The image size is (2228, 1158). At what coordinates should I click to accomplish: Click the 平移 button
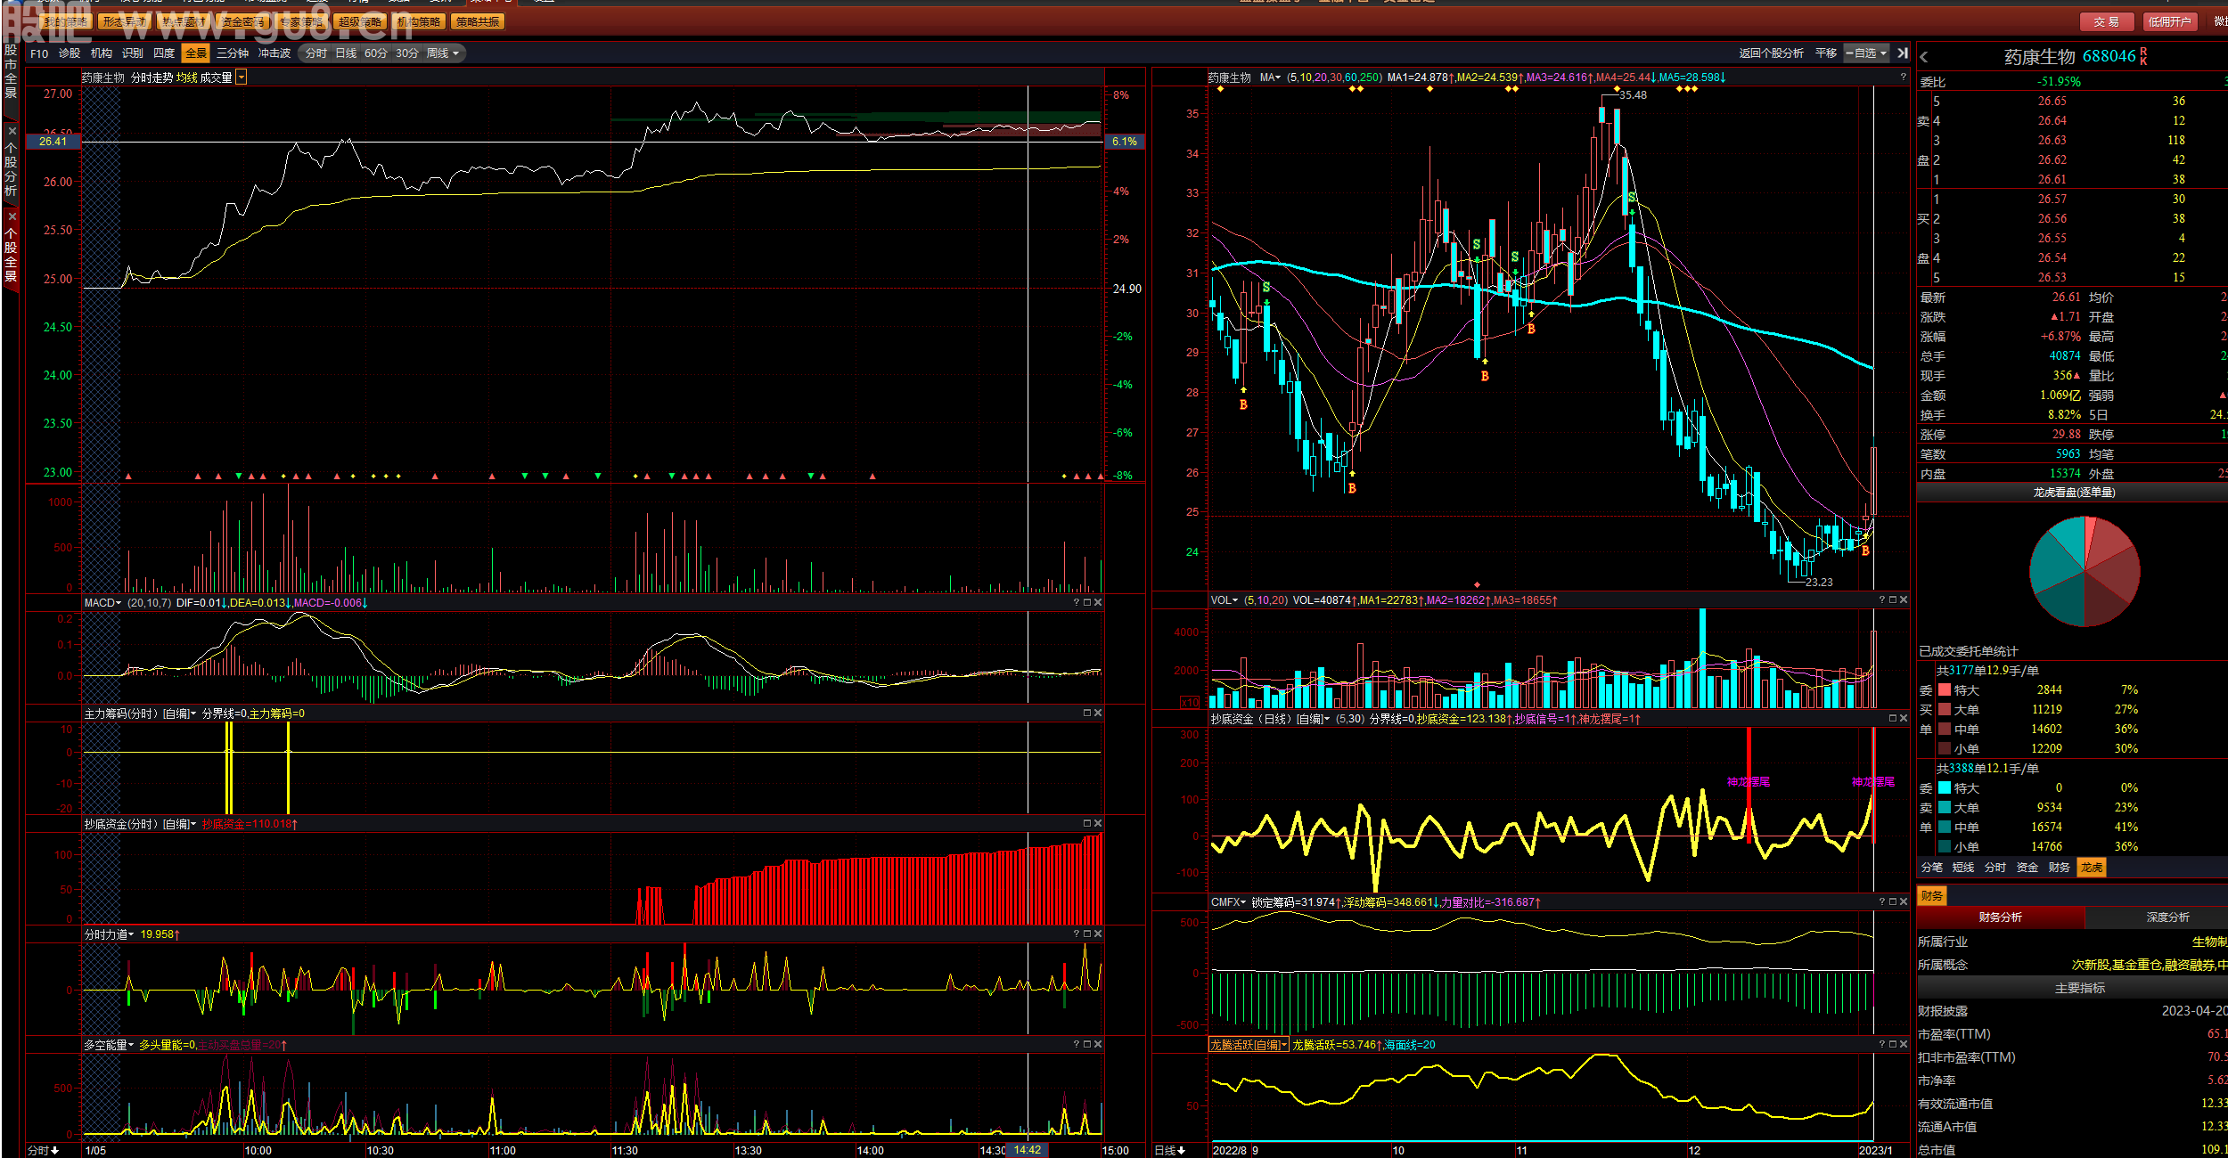pyautogui.click(x=1826, y=53)
